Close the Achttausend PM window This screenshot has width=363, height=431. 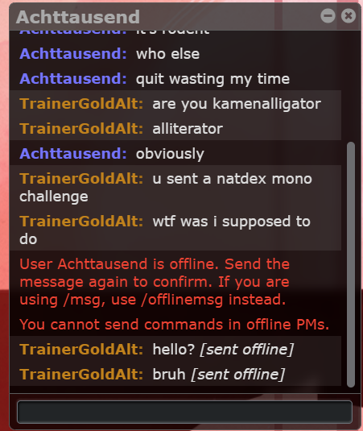(x=349, y=15)
